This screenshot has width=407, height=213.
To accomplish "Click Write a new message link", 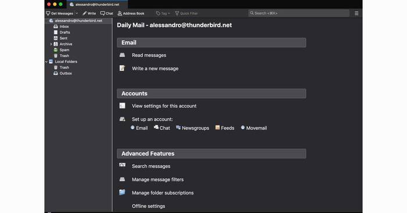I will (155, 68).
